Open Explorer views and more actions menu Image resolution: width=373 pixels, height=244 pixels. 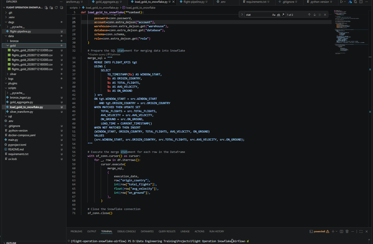(61, 2)
